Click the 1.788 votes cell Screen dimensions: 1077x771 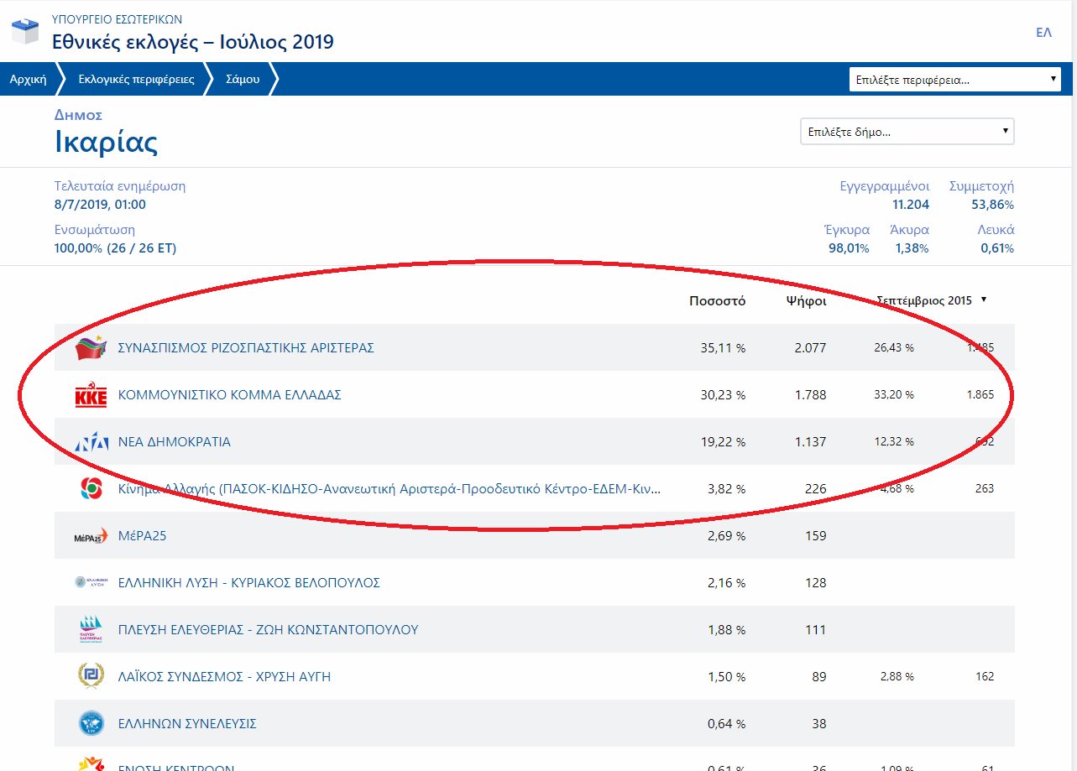click(x=810, y=394)
